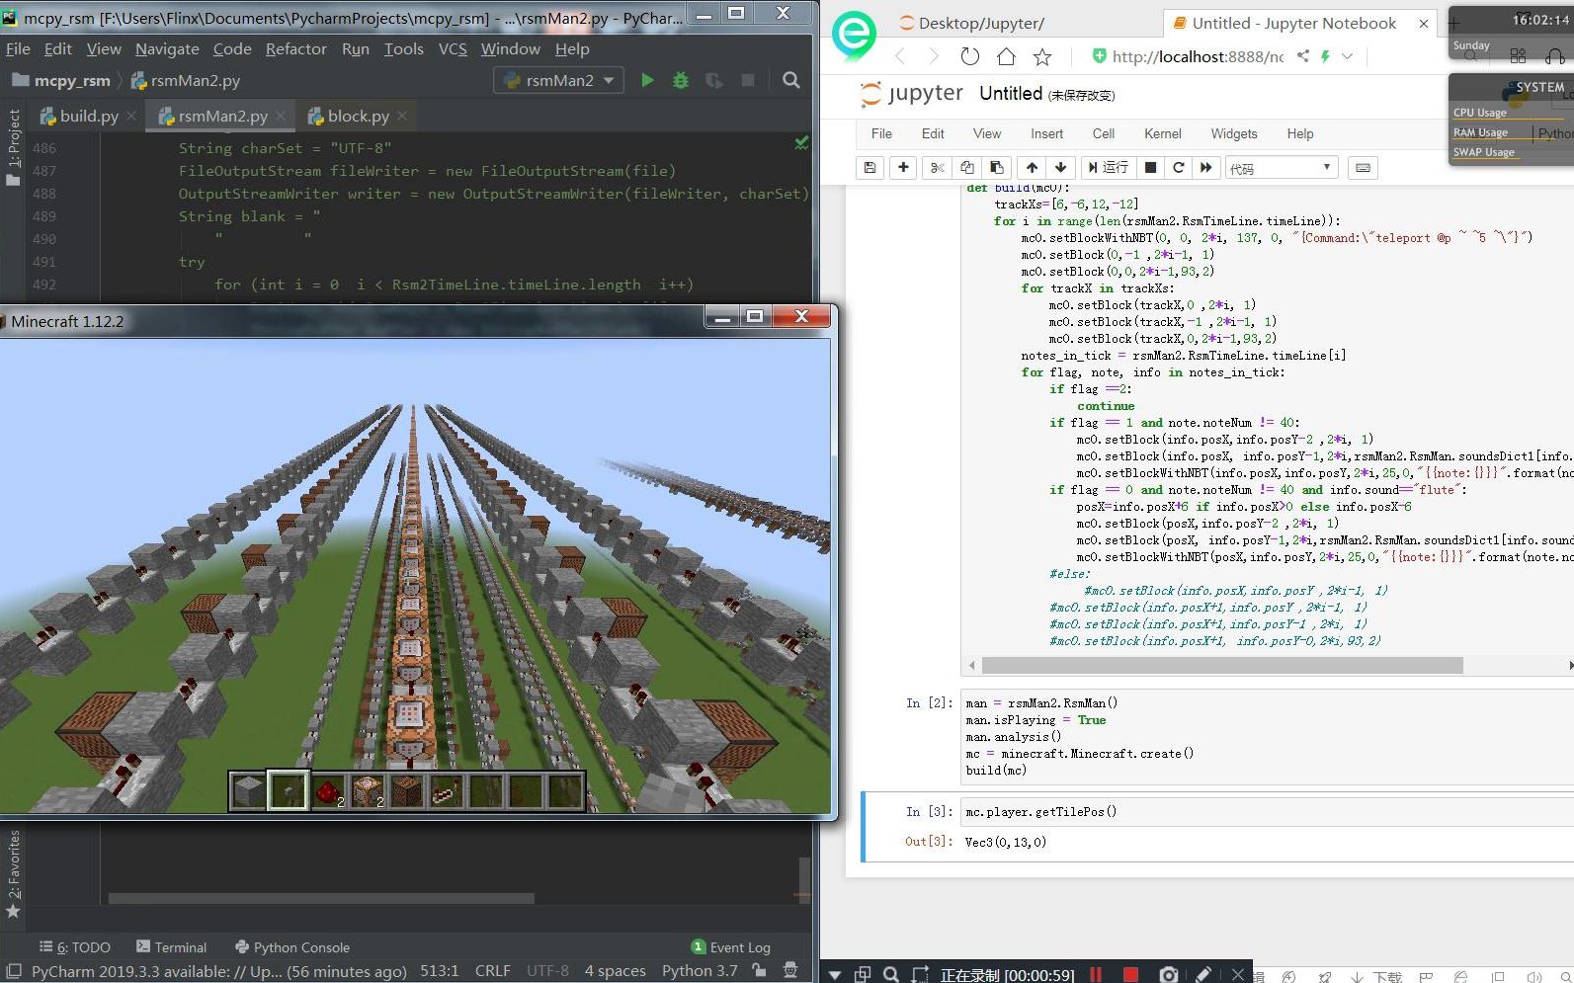Viewport: 1574px width, 983px height.
Task: Open the Terminal tool window button
Action: pos(171,946)
